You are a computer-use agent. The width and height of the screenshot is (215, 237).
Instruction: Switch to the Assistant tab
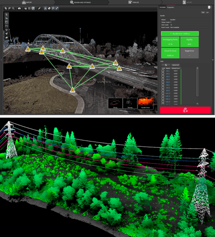coord(162,7)
